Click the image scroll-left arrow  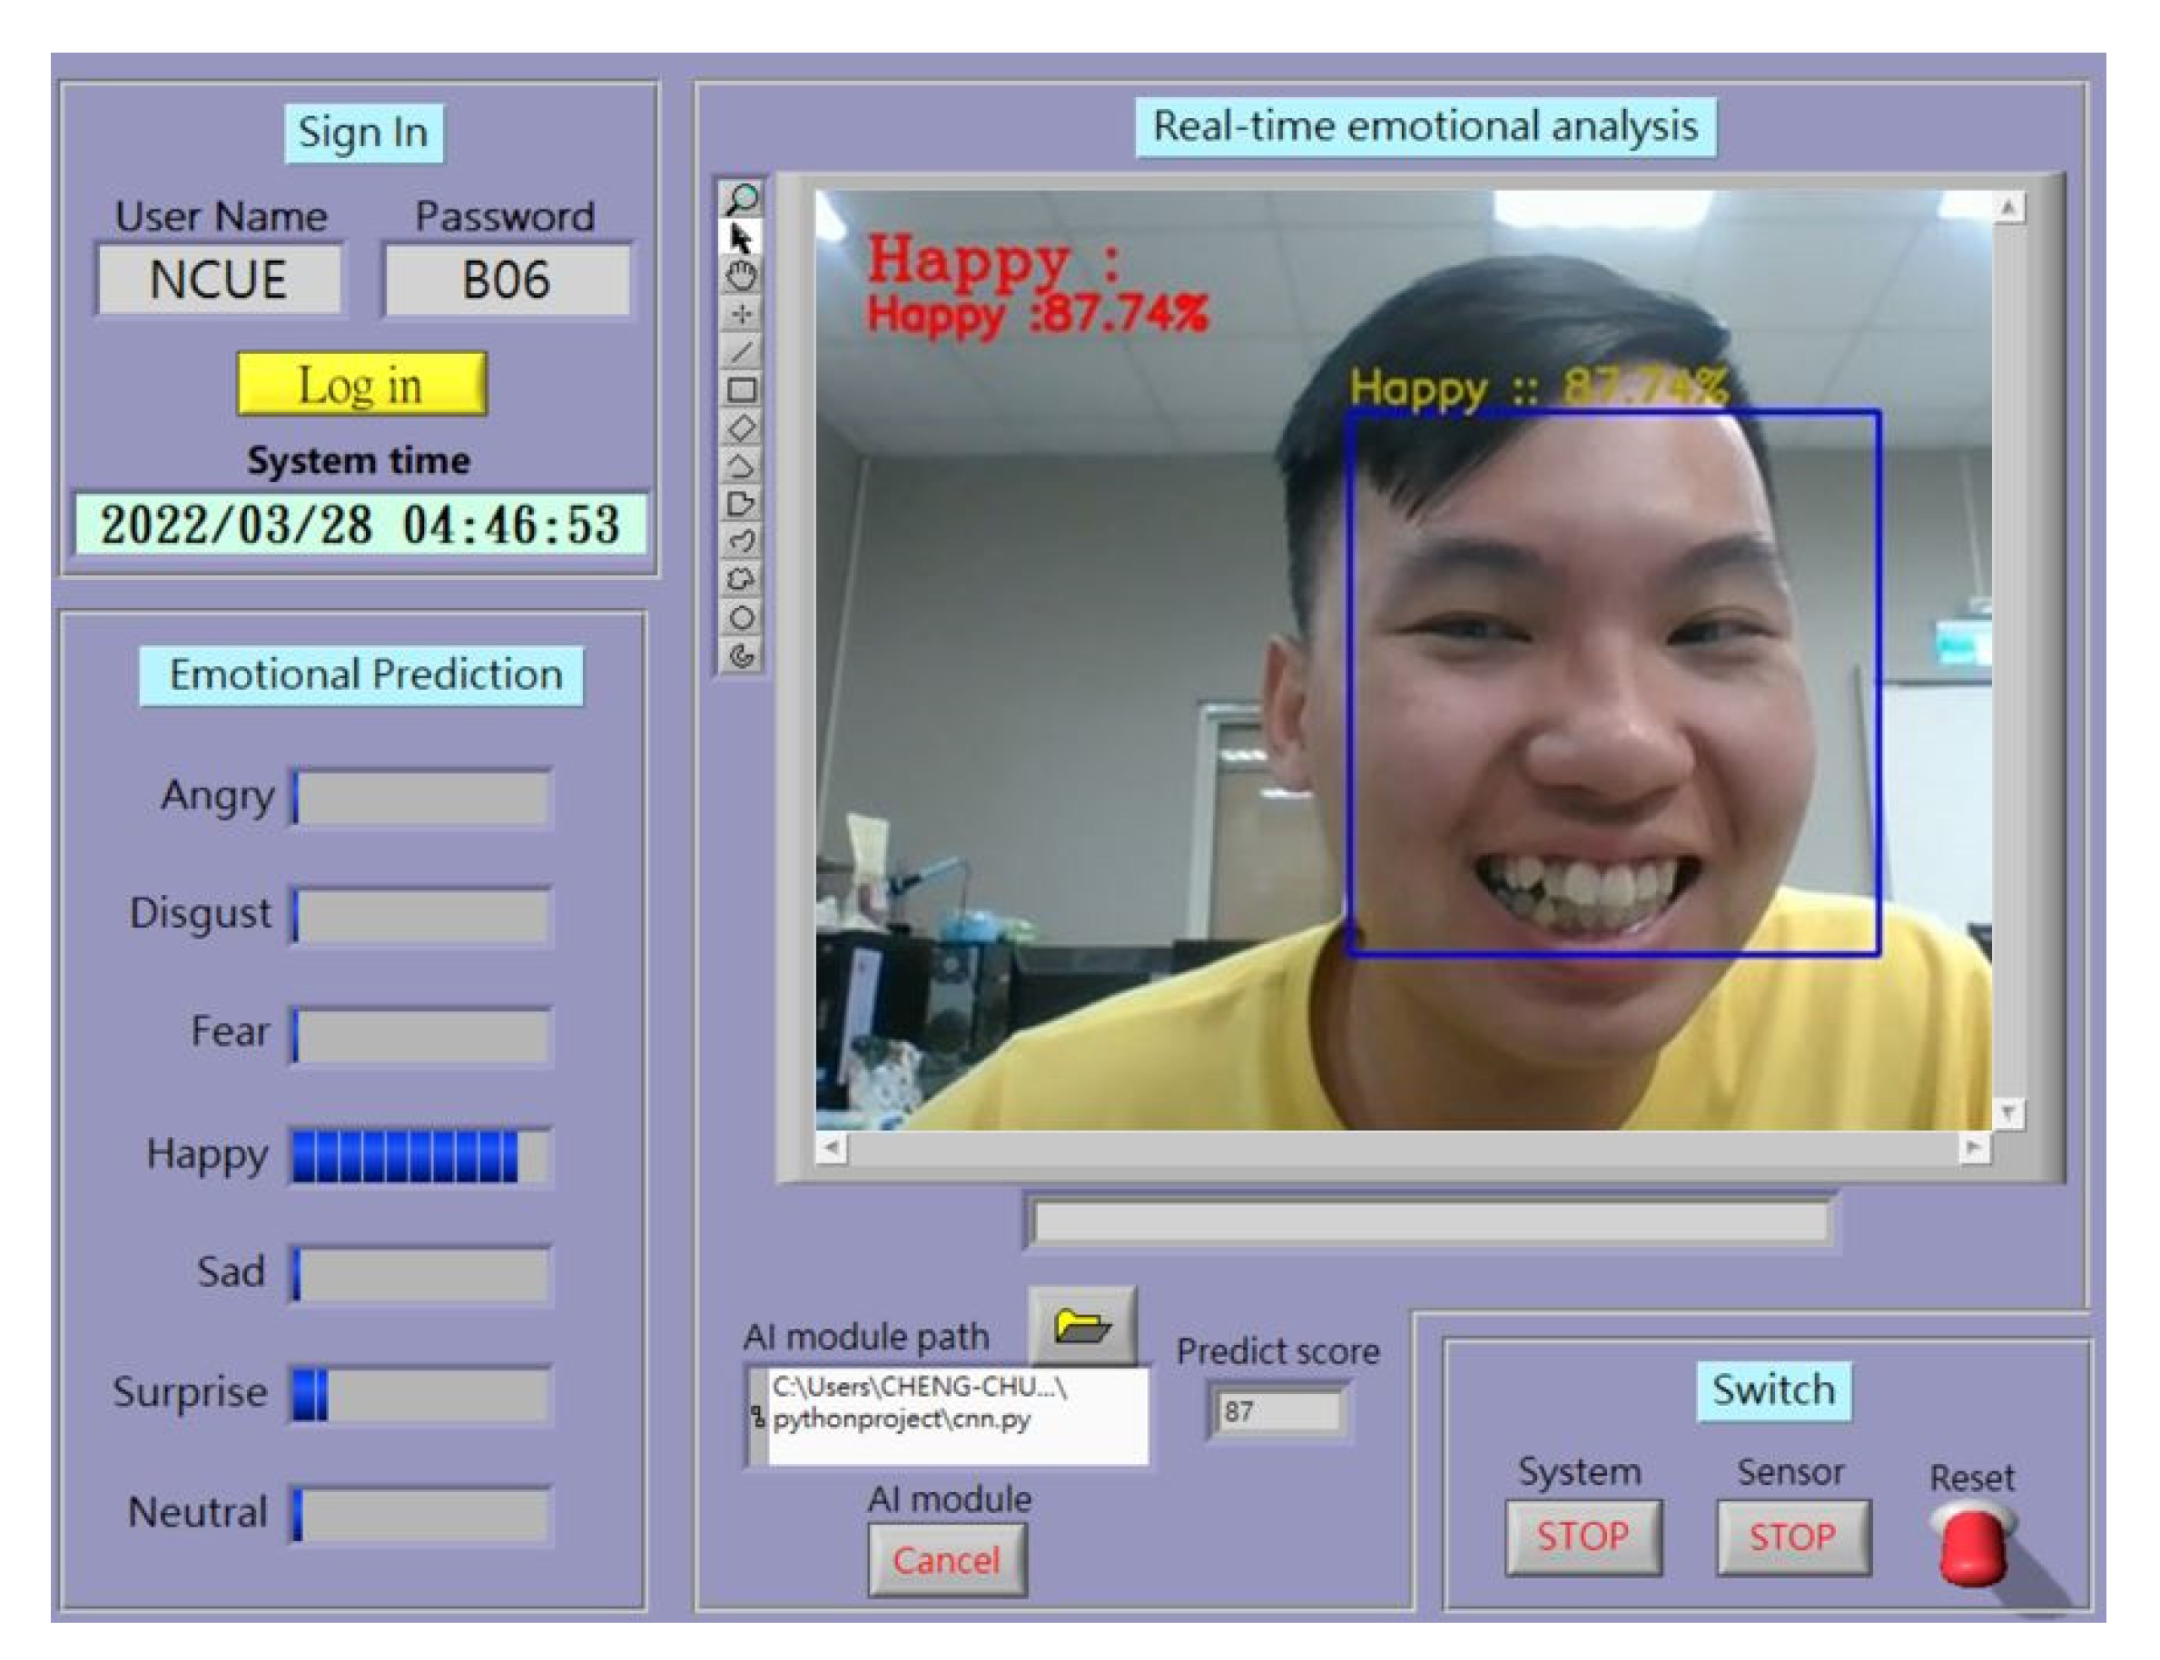click(x=832, y=1148)
